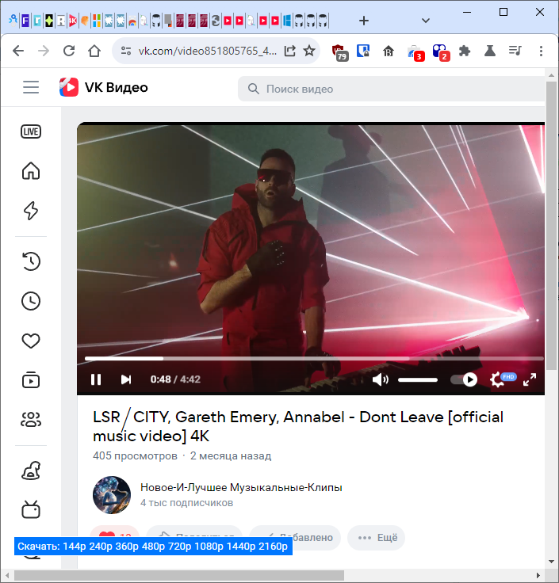Share this page from the address bar

click(x=289, y=51)
